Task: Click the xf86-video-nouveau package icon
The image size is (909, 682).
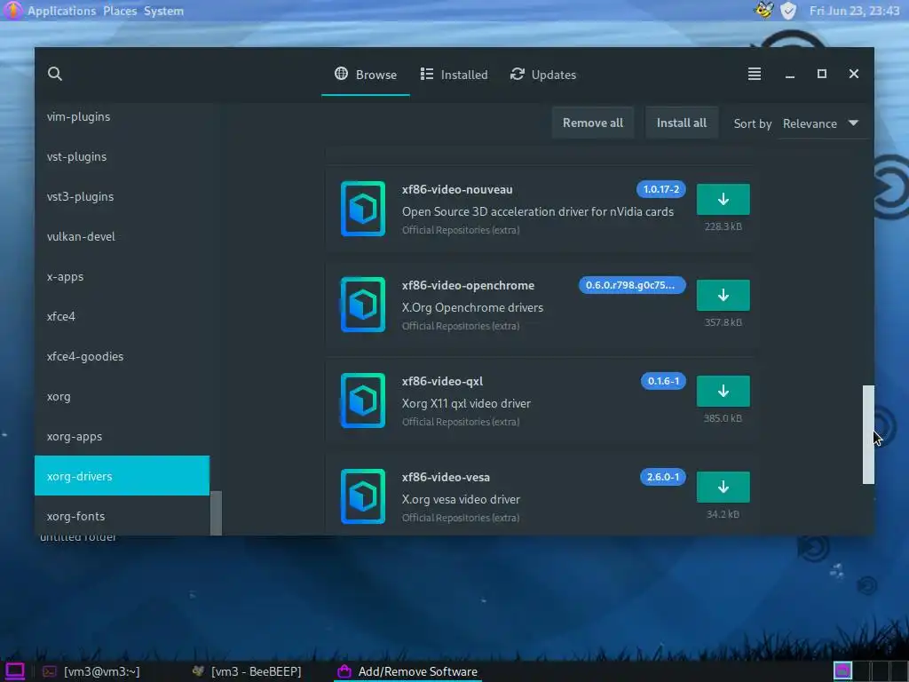Action: pyautogui.click(x=363, y=209)
